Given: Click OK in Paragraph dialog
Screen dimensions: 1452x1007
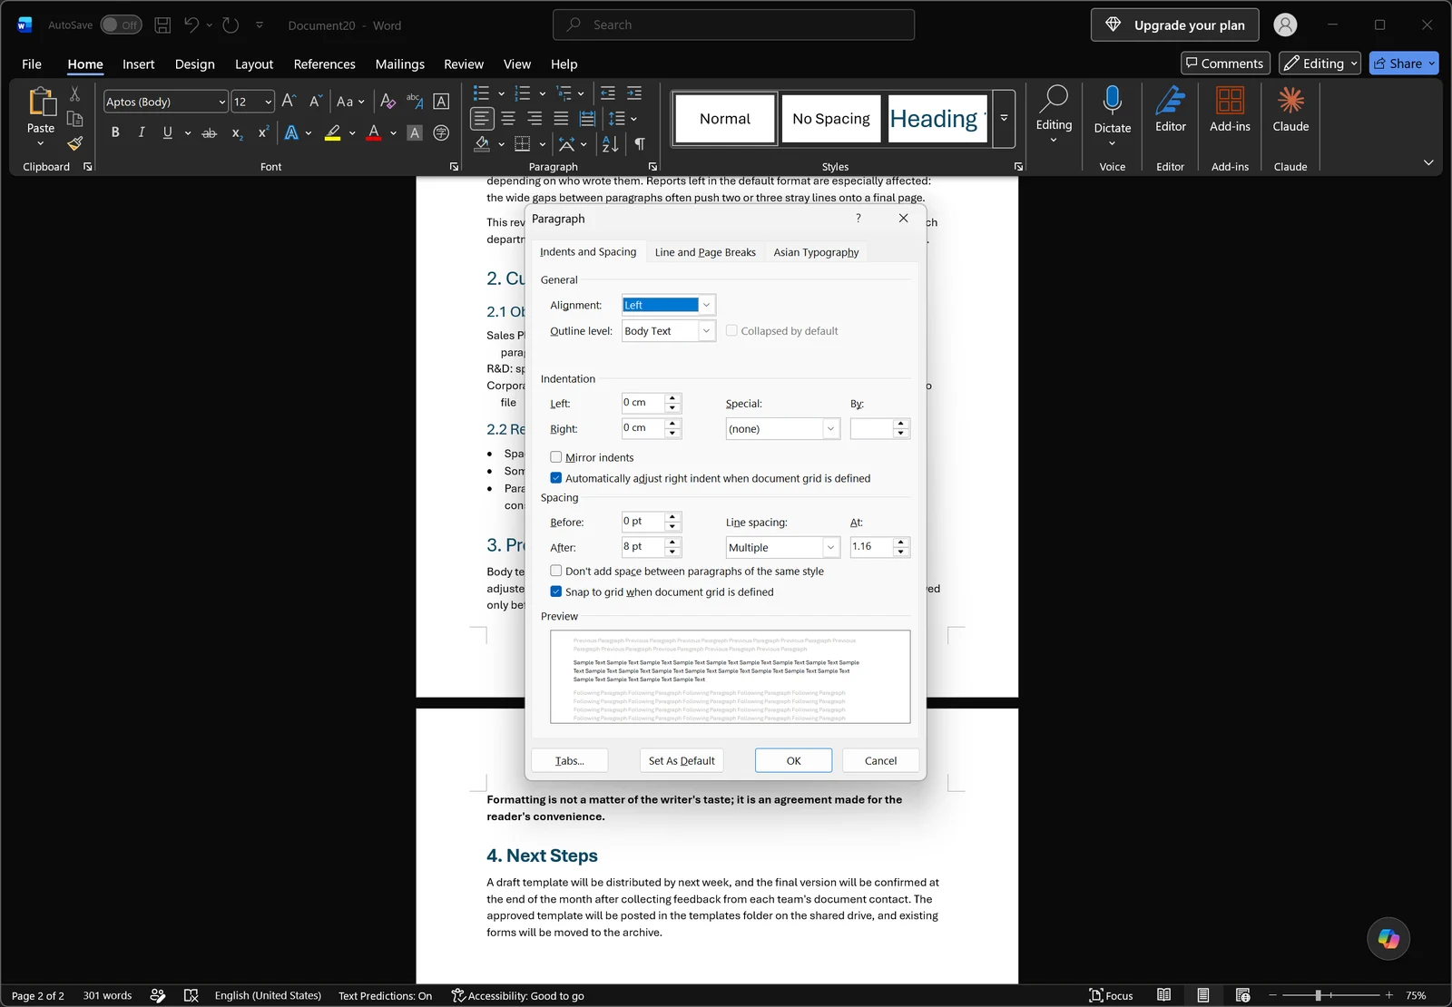Looking at the screenshot, I should [x=793, y=760].
